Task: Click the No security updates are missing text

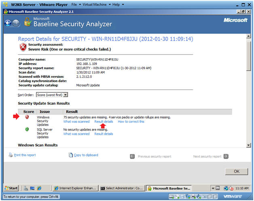Action: (x=85, y=129)
